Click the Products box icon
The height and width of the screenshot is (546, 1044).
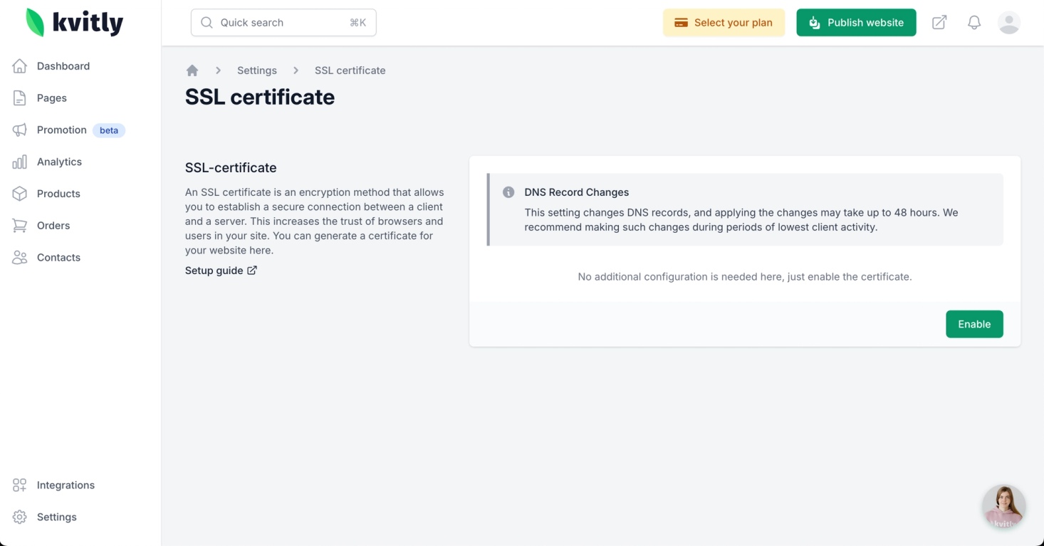(x=20, y=194)
